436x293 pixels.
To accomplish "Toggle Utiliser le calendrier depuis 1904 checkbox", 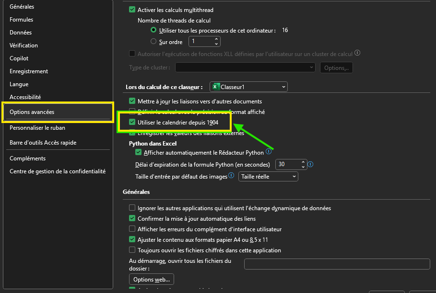I will pyautogui.click(x=132, y=123).
